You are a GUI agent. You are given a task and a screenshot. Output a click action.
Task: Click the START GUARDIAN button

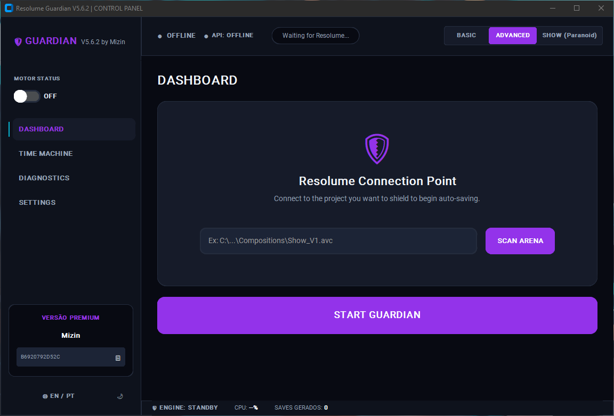(x=377, y=315)
